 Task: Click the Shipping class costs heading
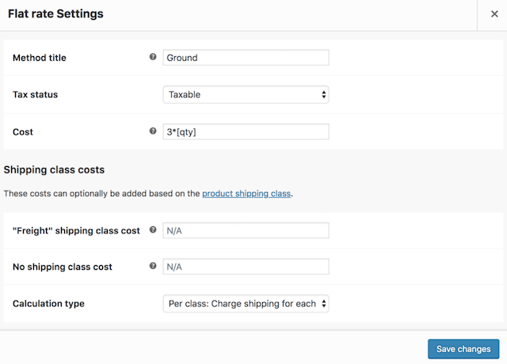pyautogui.click(x=54, y=169)
